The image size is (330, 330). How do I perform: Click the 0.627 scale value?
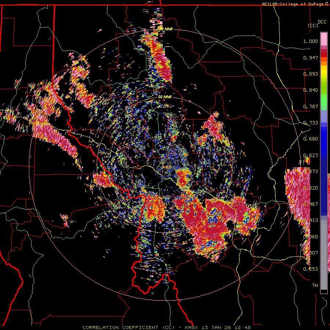[311, 155]
